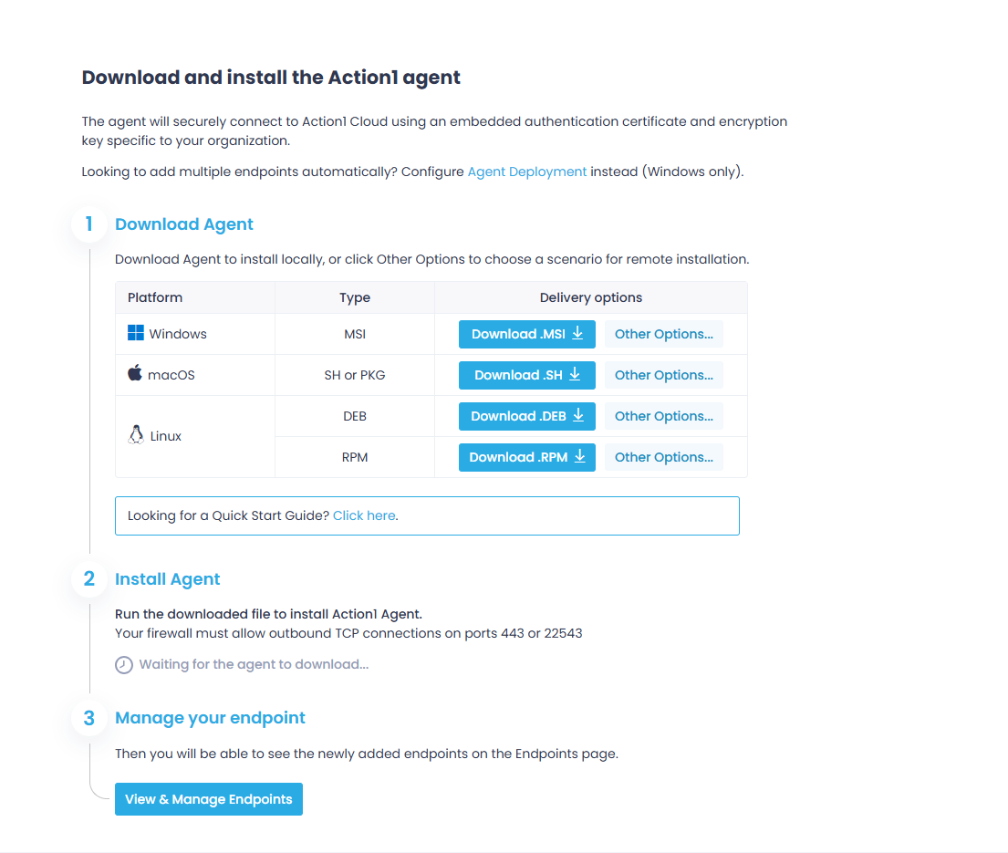Viewport: 1008px width, 853px height.
Task: Open Other Options for Linux DEB
Action: [663, 416]
